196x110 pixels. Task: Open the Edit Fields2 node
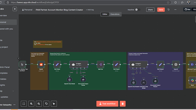pyautogui.click(x=160, y=64)
